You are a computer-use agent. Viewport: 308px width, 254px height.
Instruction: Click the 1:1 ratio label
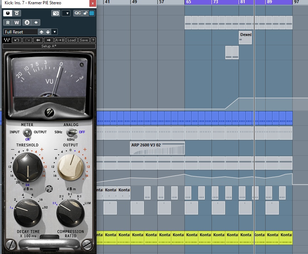point(54,203)
